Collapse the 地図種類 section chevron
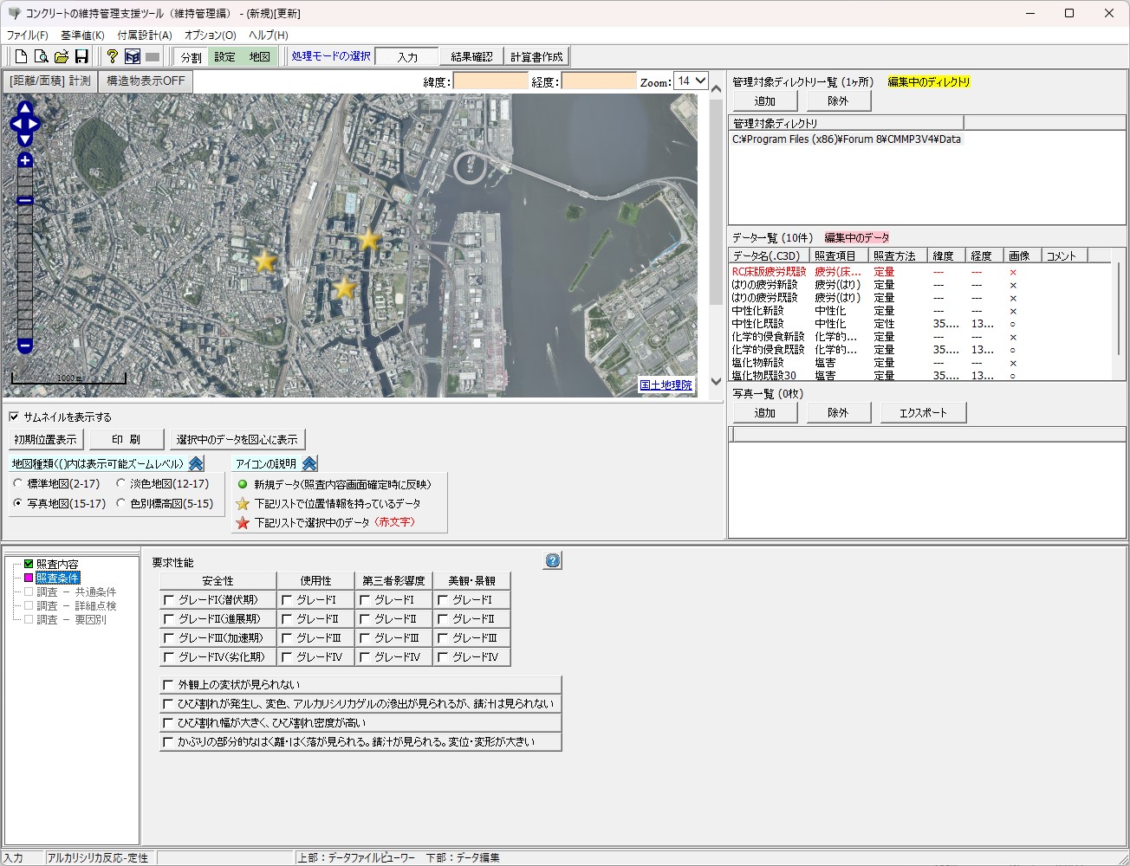The image size is (1130, 866). pos(196,464)
